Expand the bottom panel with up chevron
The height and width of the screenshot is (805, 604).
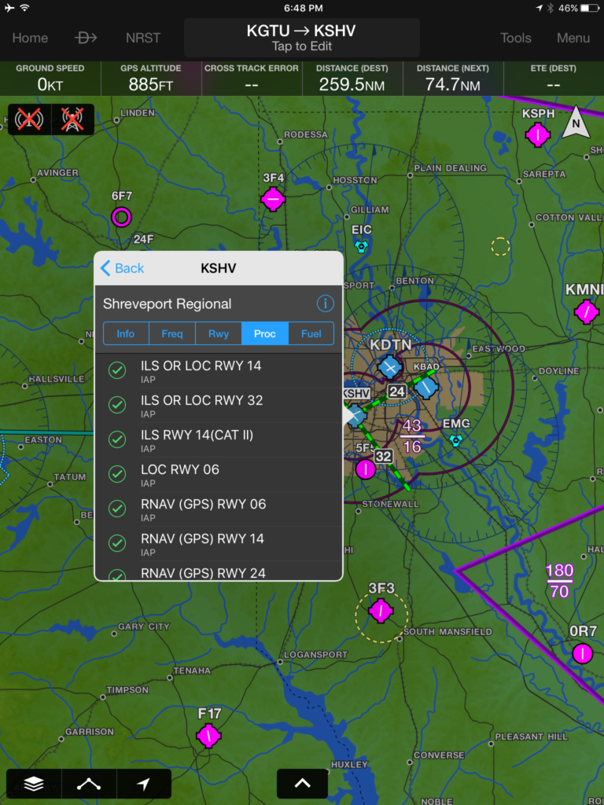point(302,783)
